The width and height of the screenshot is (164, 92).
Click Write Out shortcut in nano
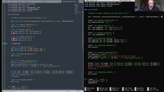(102, 88)
